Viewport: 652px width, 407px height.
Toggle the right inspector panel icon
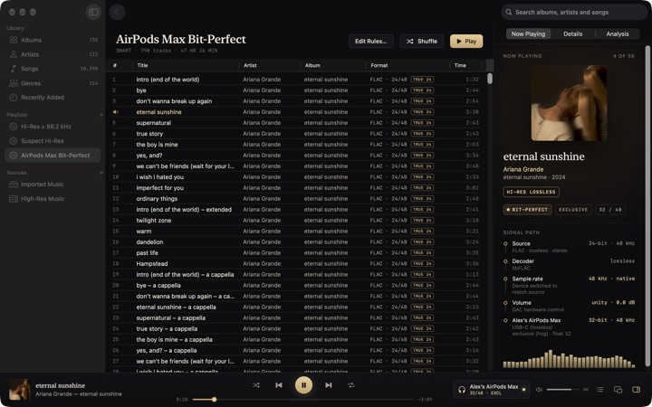637,389
